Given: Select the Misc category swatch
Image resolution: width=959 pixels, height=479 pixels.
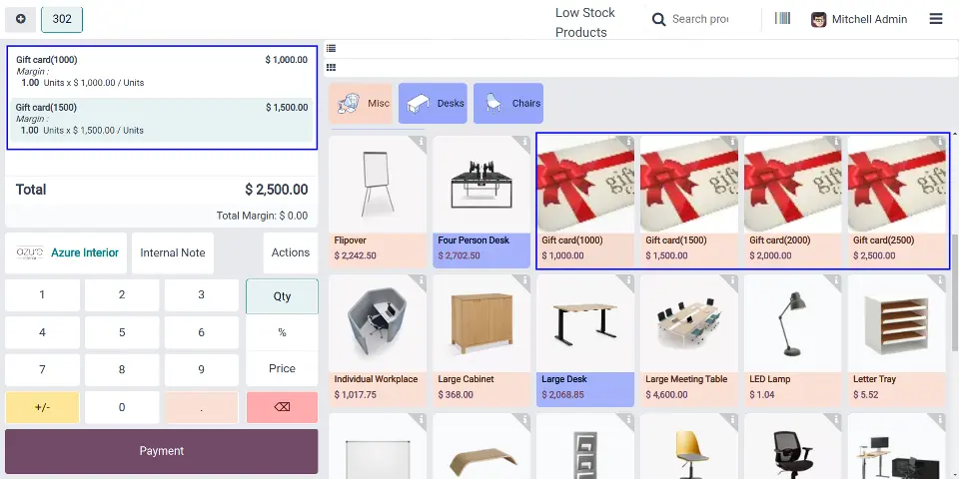Looking at the screenshot, I should pyautogui.click(x=361, y=103).
